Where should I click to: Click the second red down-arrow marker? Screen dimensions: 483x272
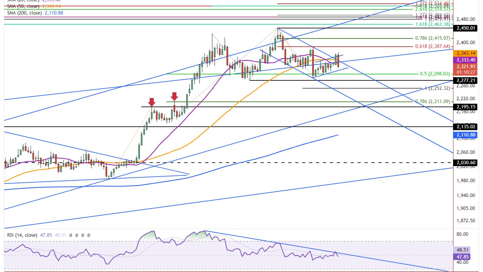tap(174, 96)
